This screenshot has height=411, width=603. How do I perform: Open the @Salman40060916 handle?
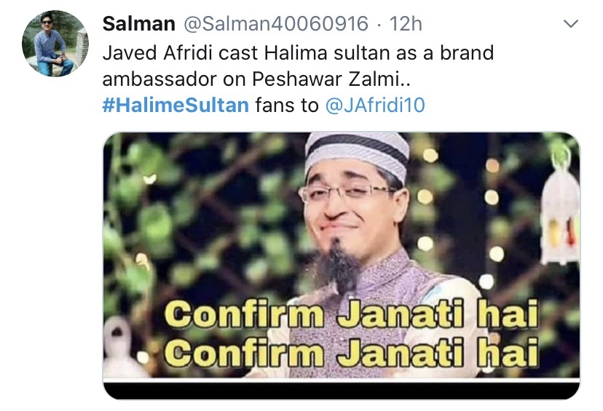[x=276, y=24]
